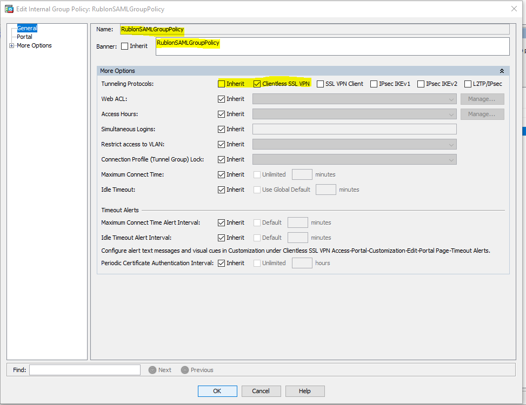The width and height of the screenshot is (526, 405).
Task: Select the Portal tree item
Action: pyautogui.click(x=24, y=37)
